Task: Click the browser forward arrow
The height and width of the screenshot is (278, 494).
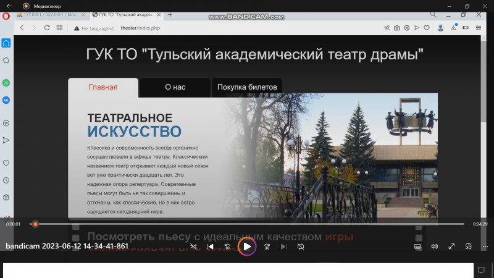Action: [x=34, y=28]
